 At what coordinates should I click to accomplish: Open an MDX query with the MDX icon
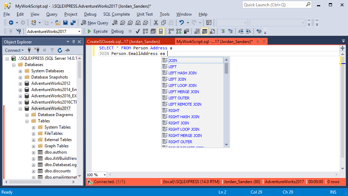coord(122,23)
